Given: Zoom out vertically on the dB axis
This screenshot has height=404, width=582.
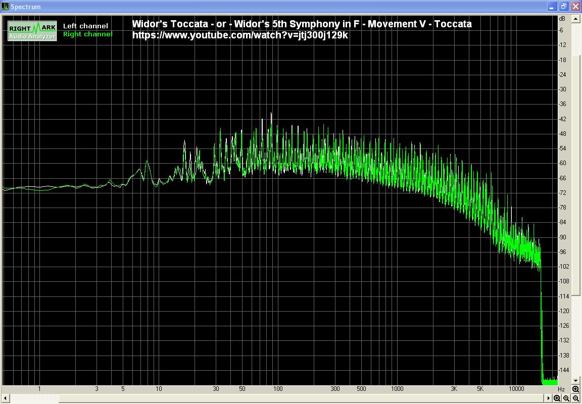Looking at the screenshot, I should coord(576,398).
